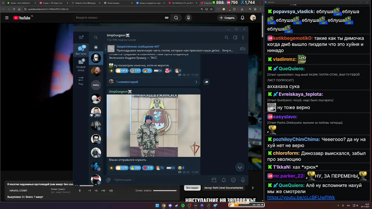The image size is (372, 209).
Task: Click НАЧАТЬ СПЛИТ button
Action: tap(18, 191)
